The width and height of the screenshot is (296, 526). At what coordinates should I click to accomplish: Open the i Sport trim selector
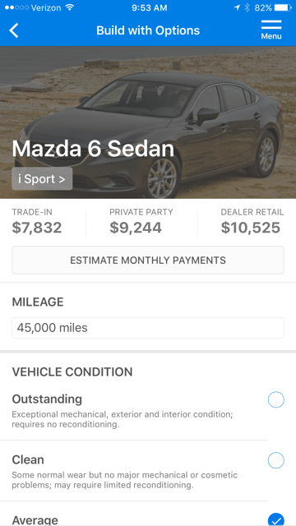pyautogui.click(x=42, y=179)
